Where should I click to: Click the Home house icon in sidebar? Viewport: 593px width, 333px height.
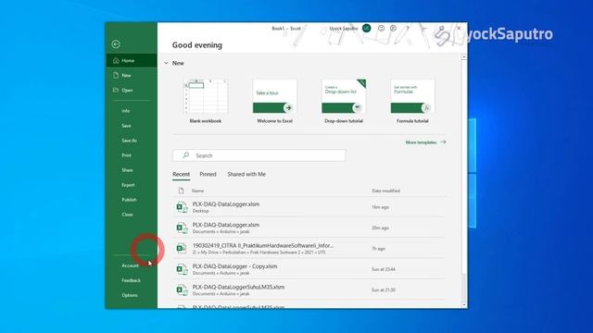[x=116, y=60]
